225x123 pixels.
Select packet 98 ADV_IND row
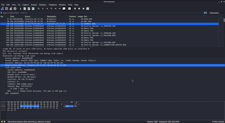109,21
